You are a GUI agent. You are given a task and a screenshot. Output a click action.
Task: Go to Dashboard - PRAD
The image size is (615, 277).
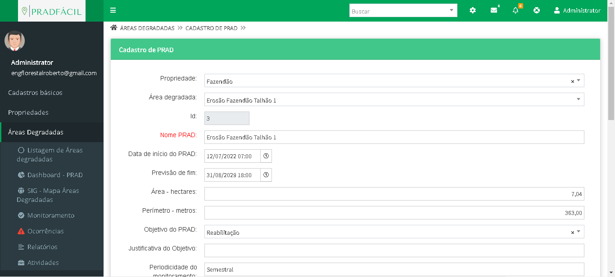pos(54,175)
